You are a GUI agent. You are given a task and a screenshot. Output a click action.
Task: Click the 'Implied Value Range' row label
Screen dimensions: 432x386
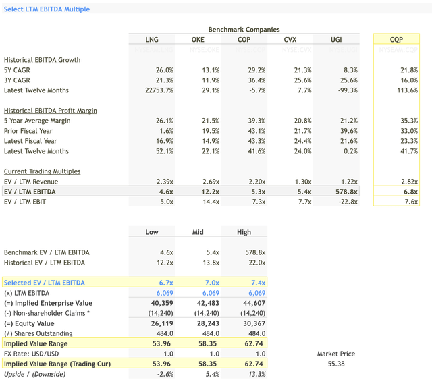pyautogui.click(x=36, y=344)
